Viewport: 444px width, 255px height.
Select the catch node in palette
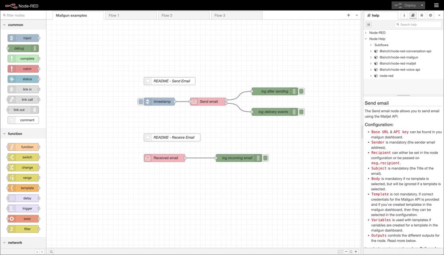(x=24, y=69)
